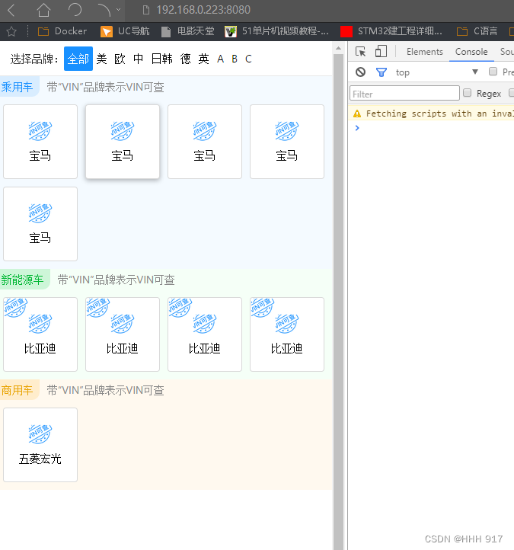The image size is (514, 550).
Task: Switch to the Elements tab in DevTools
Action: pos(425,52)
